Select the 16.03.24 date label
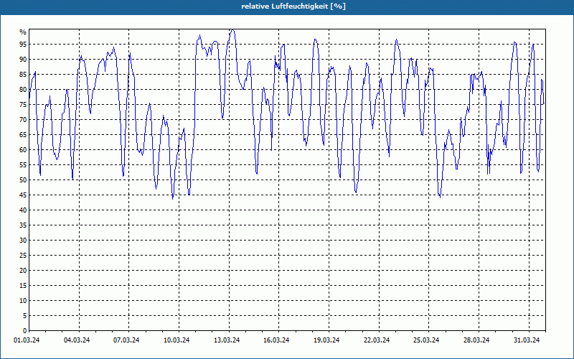The height and width of the screenshot is (359, 574). [276, 340]
